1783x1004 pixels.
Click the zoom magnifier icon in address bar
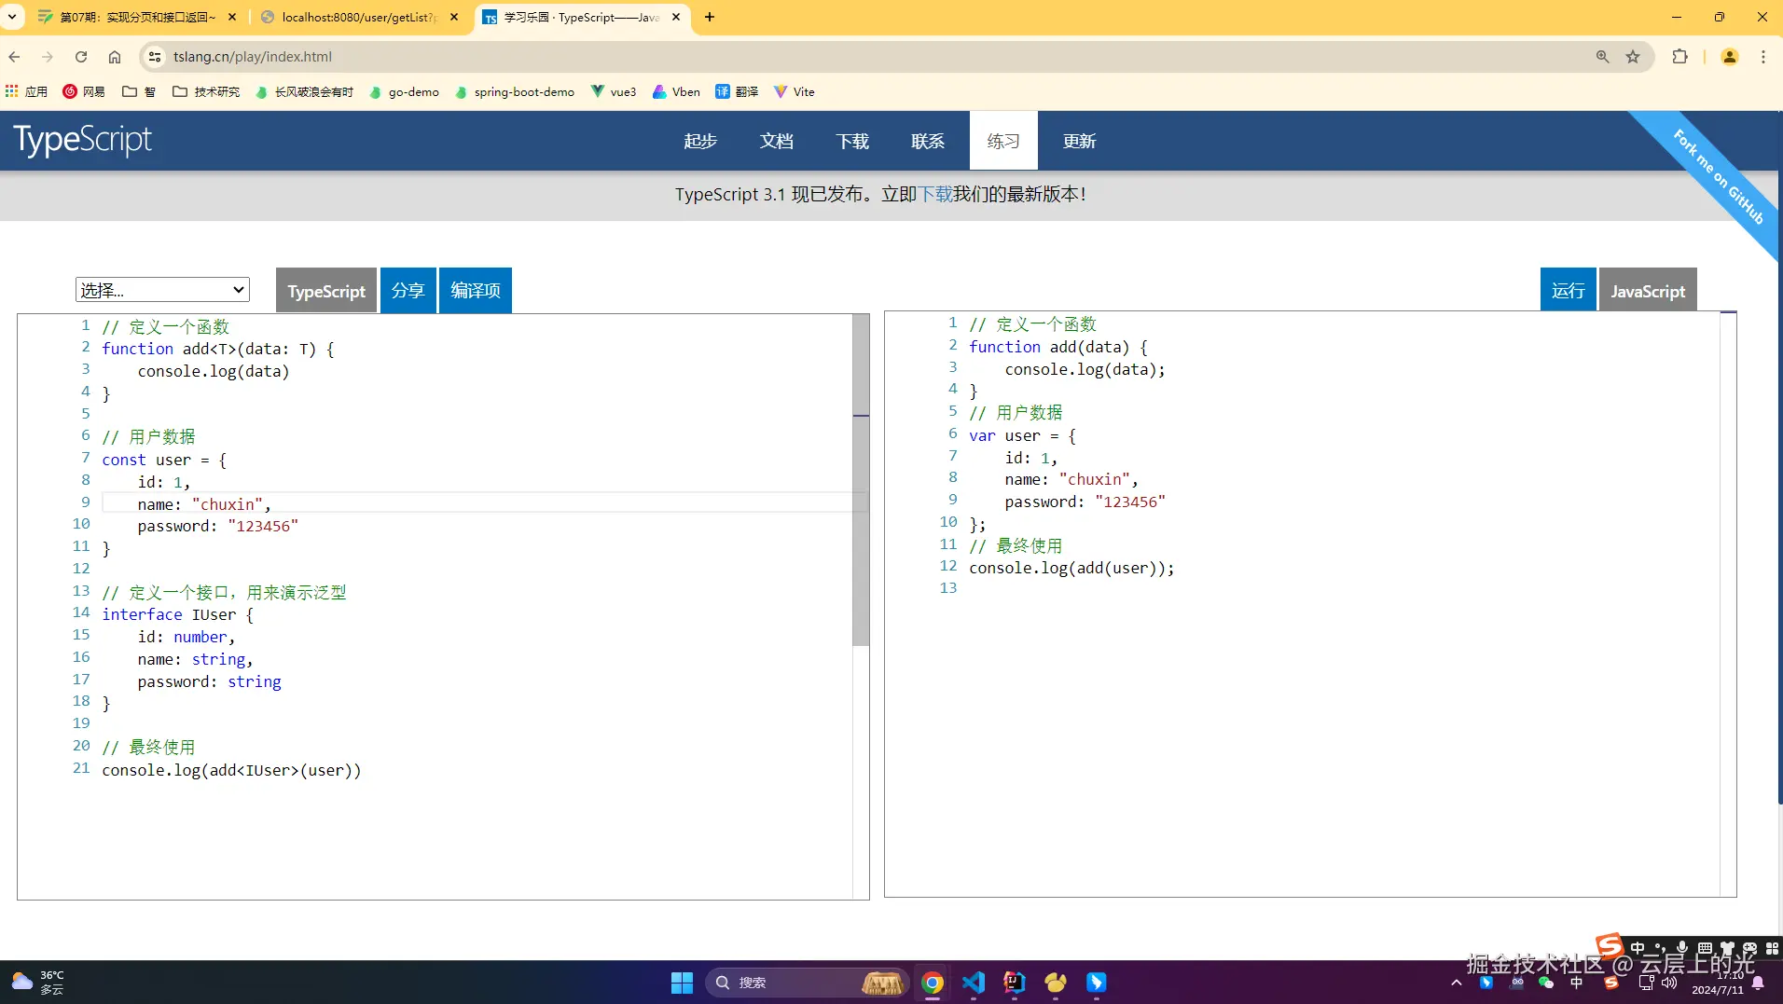tap(1602, 57)
